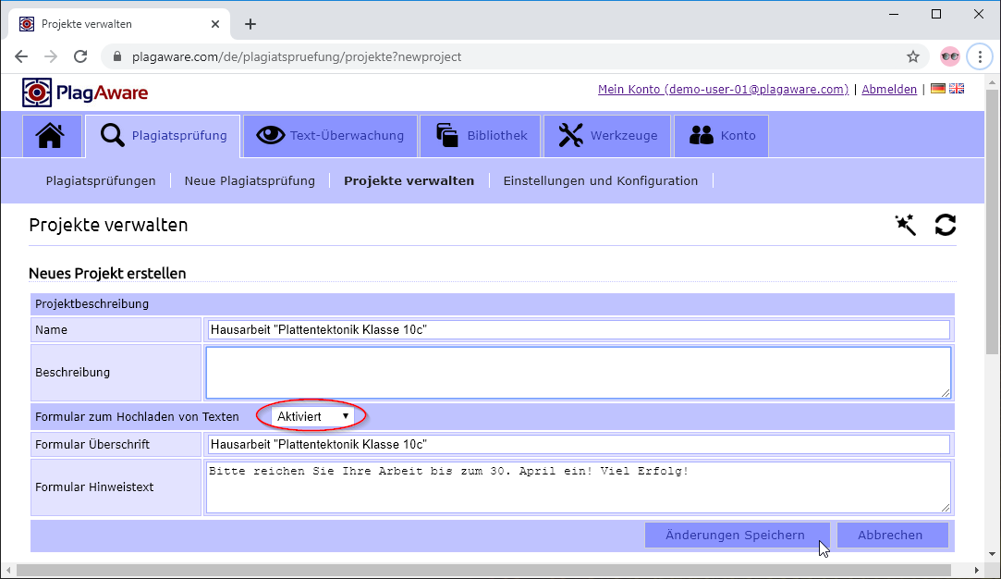
Task: Click the scrollbar down arrow
Action: (x=992, y=553)
